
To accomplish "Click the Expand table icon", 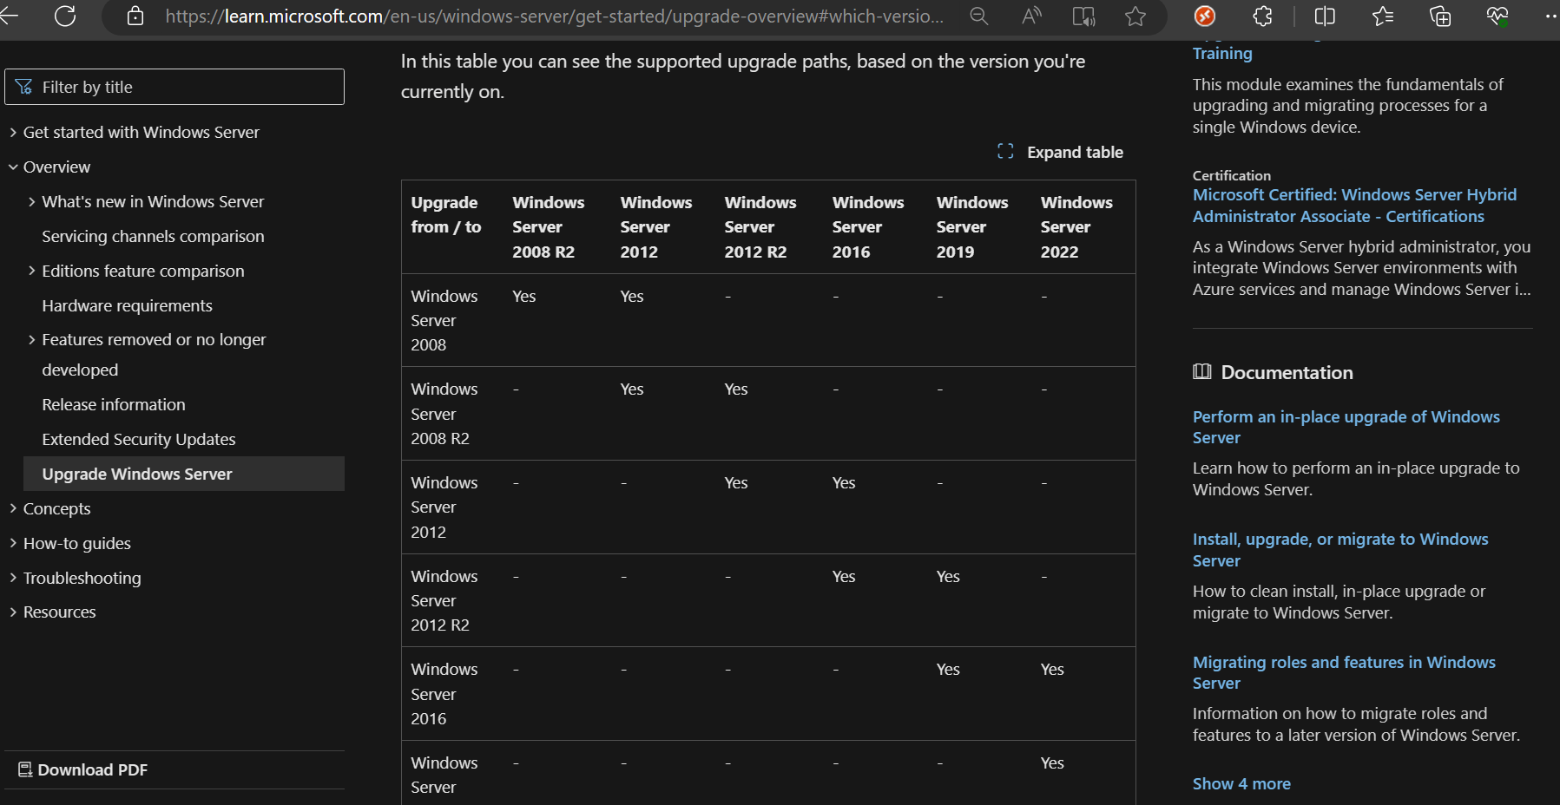I will point(1005,152).
